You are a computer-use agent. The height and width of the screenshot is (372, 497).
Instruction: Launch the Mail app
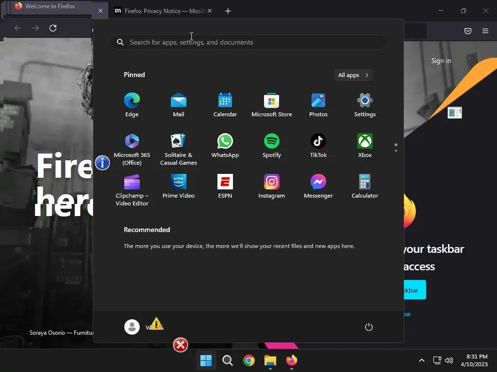pos(179,105)
